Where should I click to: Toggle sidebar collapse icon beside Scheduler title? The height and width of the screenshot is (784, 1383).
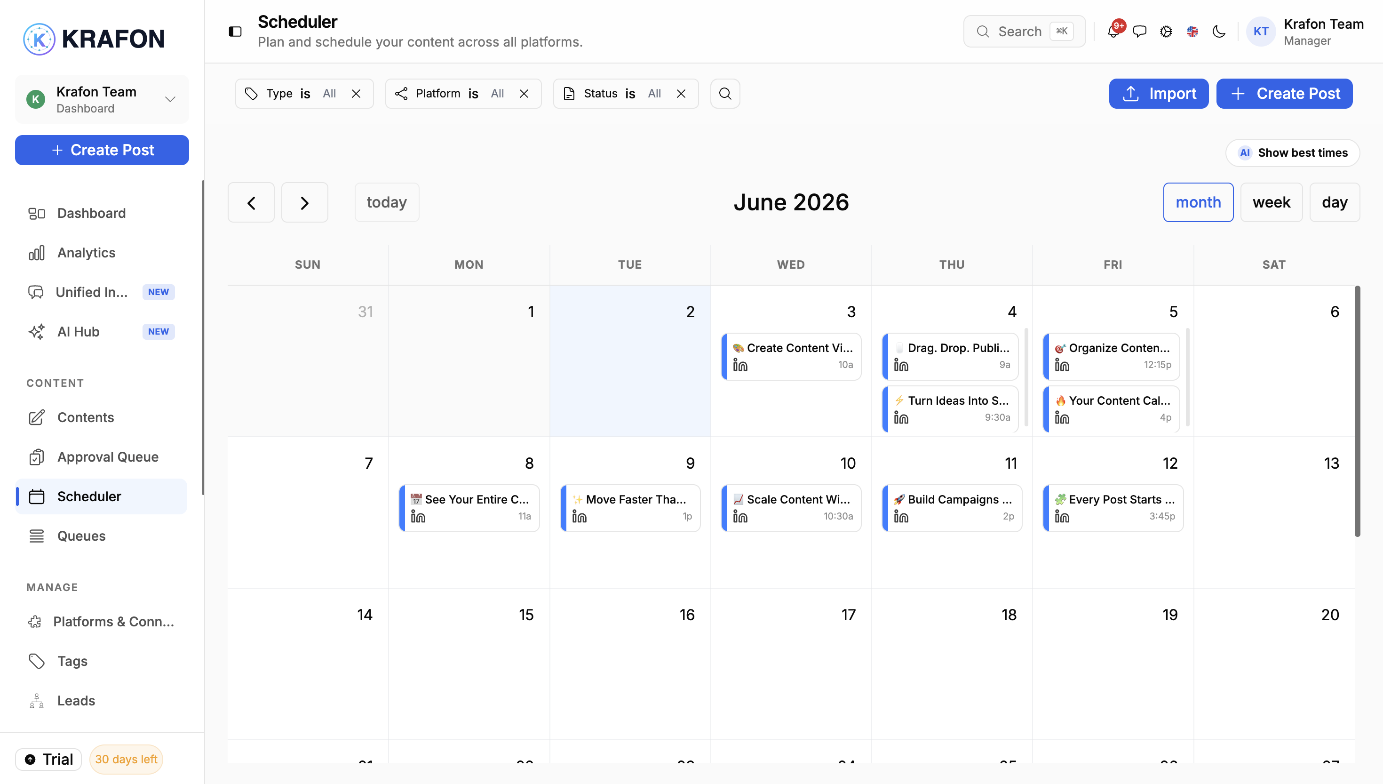coord(235,32)
